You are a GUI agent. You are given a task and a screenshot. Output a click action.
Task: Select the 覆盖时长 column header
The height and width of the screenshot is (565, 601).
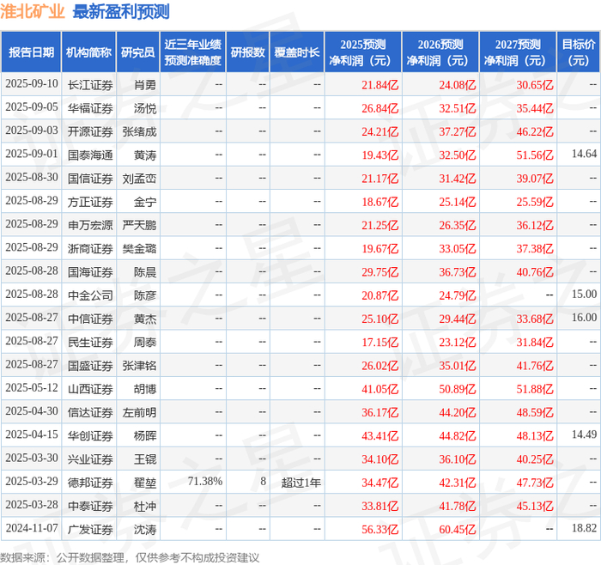click(297, 52)
